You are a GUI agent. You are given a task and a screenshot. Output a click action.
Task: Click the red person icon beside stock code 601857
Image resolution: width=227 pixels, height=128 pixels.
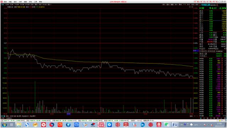point(217,5)
